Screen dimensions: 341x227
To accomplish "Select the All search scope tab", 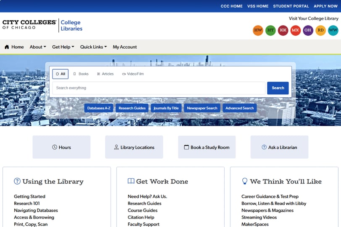I will pyautogui.click(x=60, y=74).
